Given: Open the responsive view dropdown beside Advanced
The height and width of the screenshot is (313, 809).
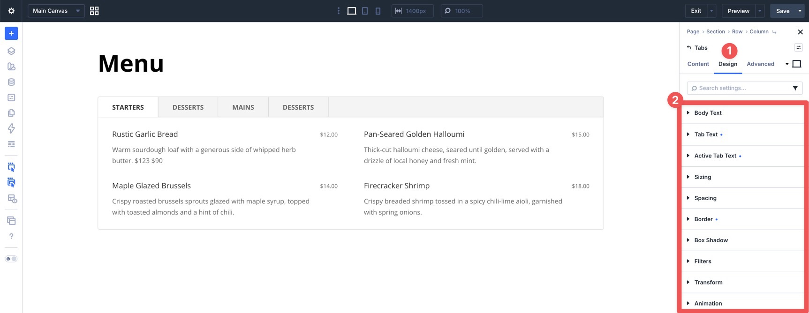Looking at the screenshot, I should point(787,64).
